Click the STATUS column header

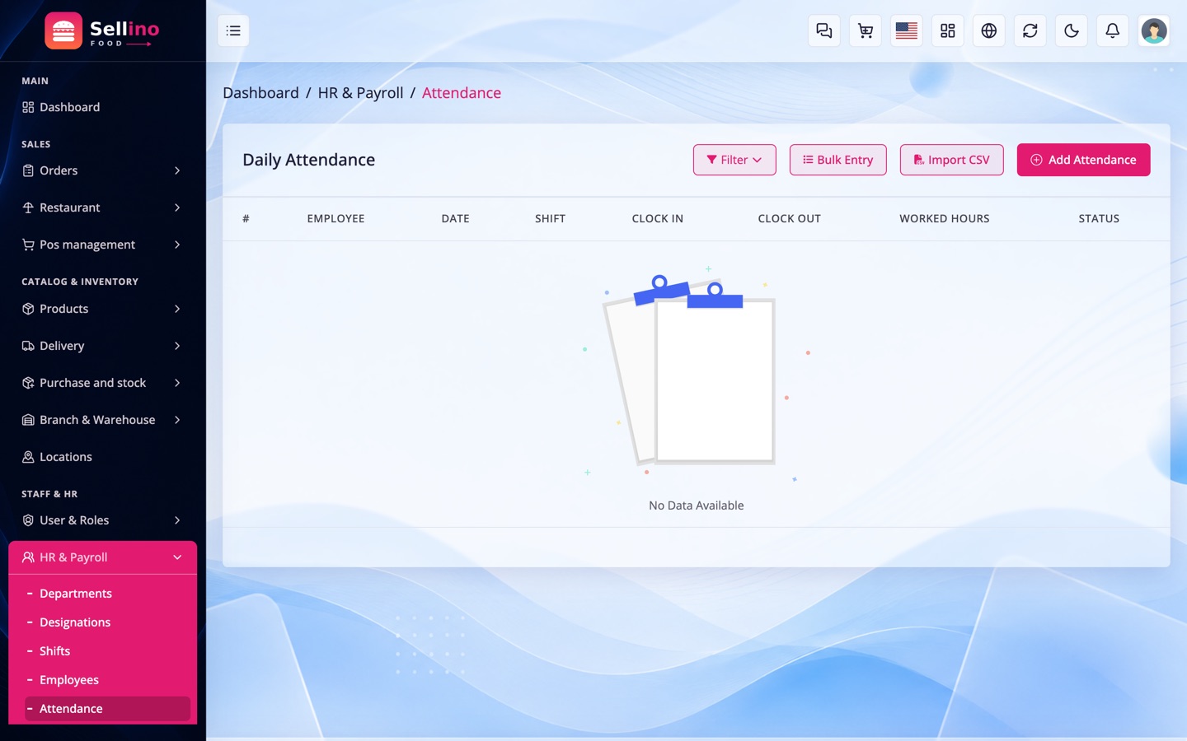(1099, 219)
